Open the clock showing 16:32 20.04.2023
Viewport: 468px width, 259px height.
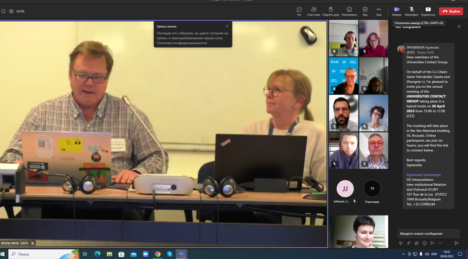tap(447, 254)
